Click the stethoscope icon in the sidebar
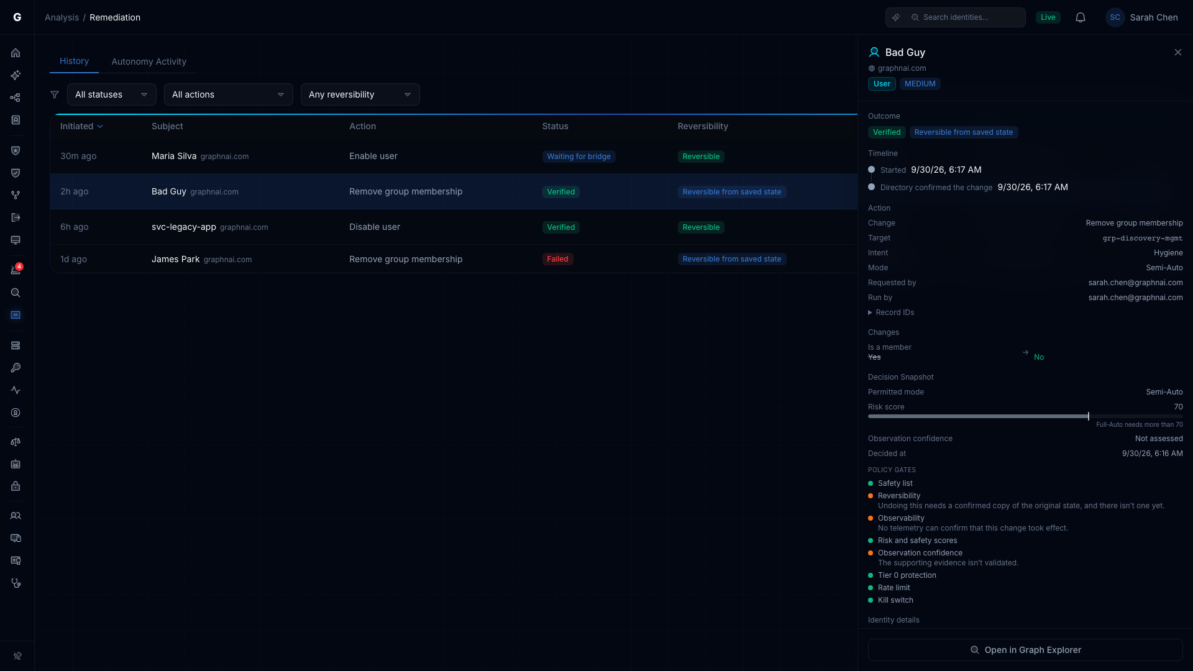The width and height of the screenshot is (1193, 671). click(16, 583)
